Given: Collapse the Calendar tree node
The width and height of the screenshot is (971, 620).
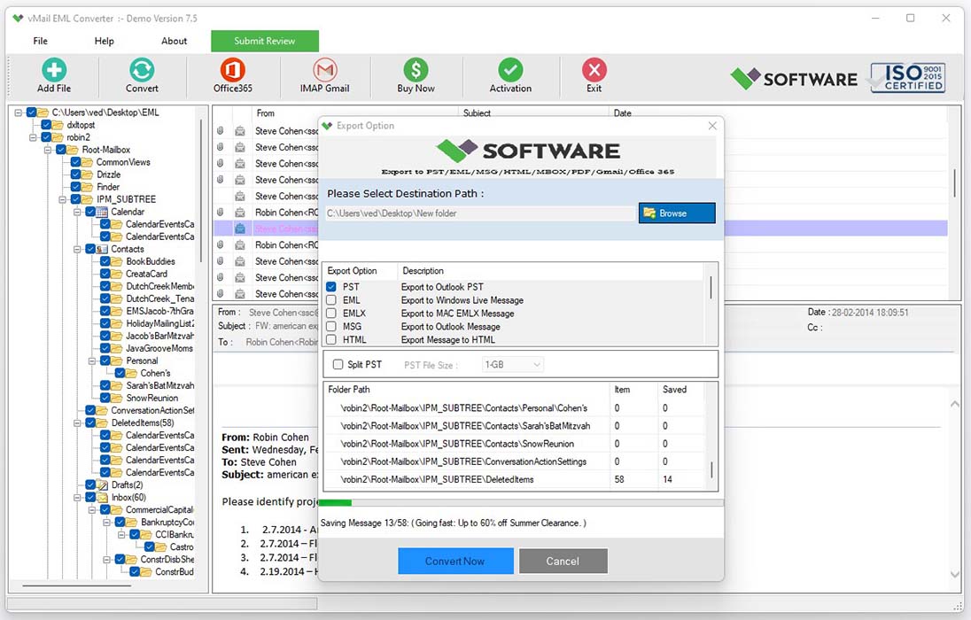Looking at the screenshot, I should tap(77, 212).
